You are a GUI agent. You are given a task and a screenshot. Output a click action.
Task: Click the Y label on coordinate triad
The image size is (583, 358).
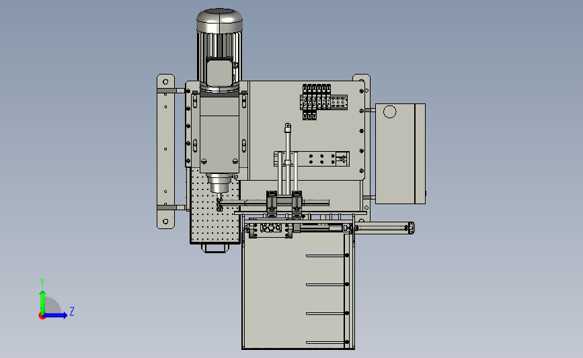(42, 283)
